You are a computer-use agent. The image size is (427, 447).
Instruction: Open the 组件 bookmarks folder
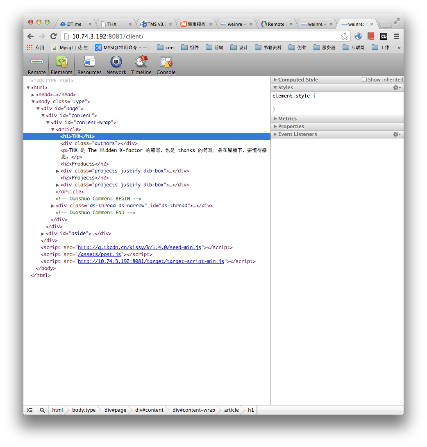tap(190, 48)
